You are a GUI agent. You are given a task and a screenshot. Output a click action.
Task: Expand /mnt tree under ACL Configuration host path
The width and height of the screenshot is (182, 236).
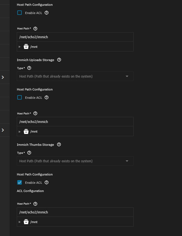point(20,222)
